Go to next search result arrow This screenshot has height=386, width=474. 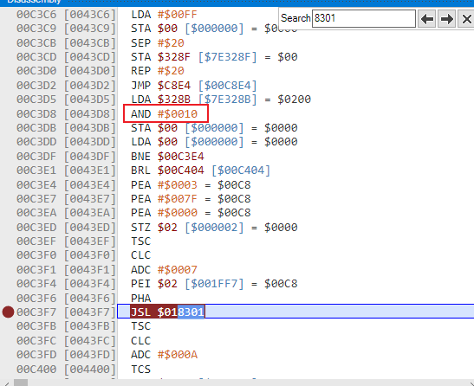(446, 19)
